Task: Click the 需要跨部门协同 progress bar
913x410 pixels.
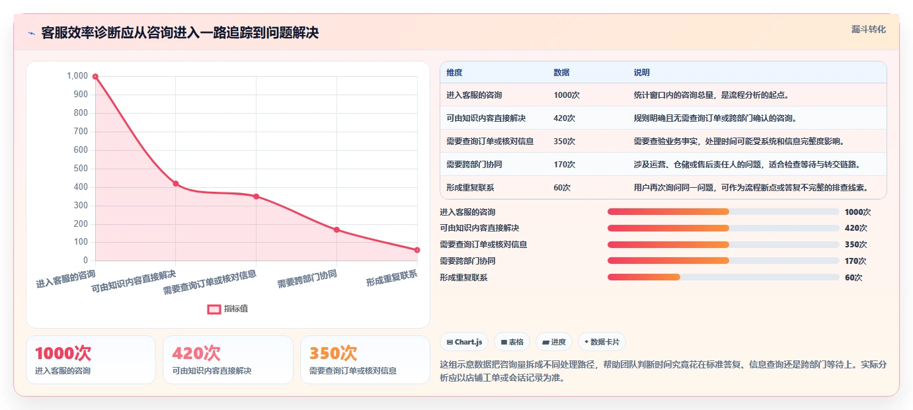Action: point(723,261)
